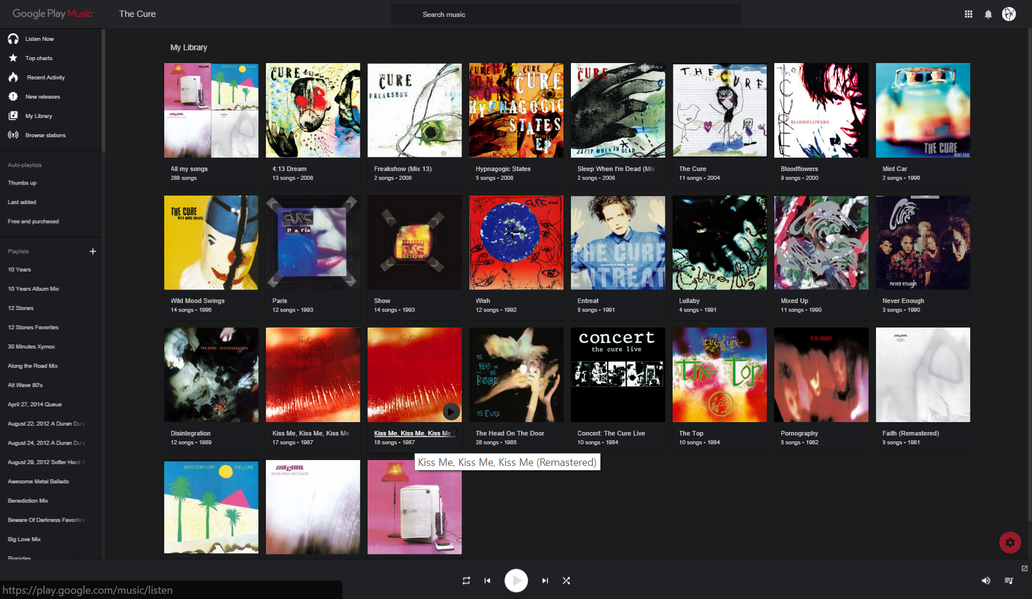This screenshot has height=599, width=1032.
Task: Open the Hypnagogic States album cover
Action: pyautogui.click(x=516, y=110)
